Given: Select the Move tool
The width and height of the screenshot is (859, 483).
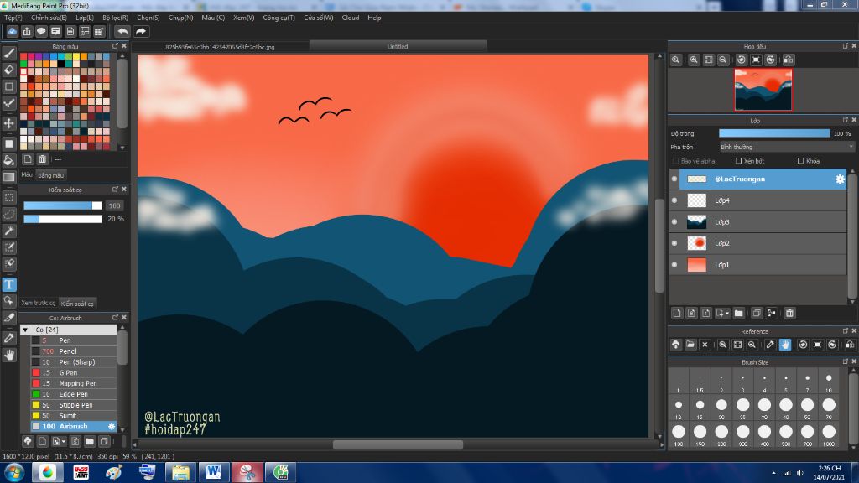Looking at the screenshot, I should 8,123.
